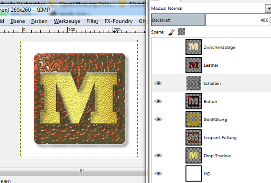
Task: Click the 46,0 opacity value
Action: click(264, 20)
